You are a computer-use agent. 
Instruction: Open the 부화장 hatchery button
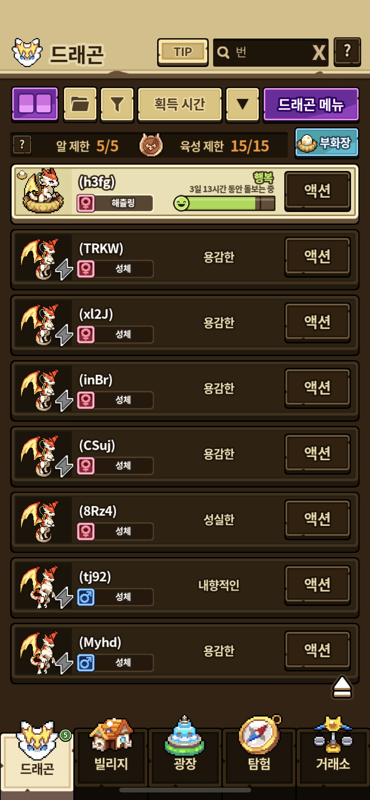point(327,143)
